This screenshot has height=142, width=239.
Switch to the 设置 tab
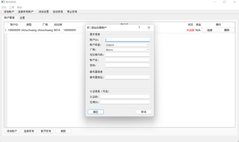coord(22,18)
